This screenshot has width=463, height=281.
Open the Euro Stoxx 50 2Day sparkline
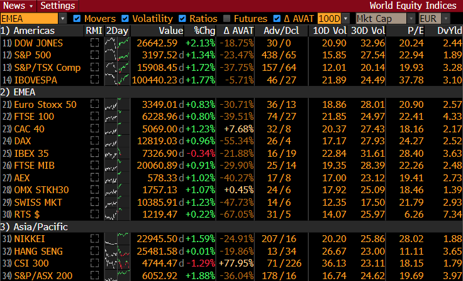pyautogui.click(x=117, y=105)
